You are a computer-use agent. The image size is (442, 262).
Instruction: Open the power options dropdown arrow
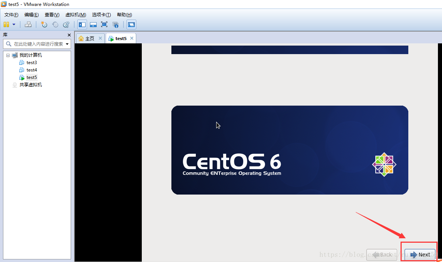[x=14, y=24]
